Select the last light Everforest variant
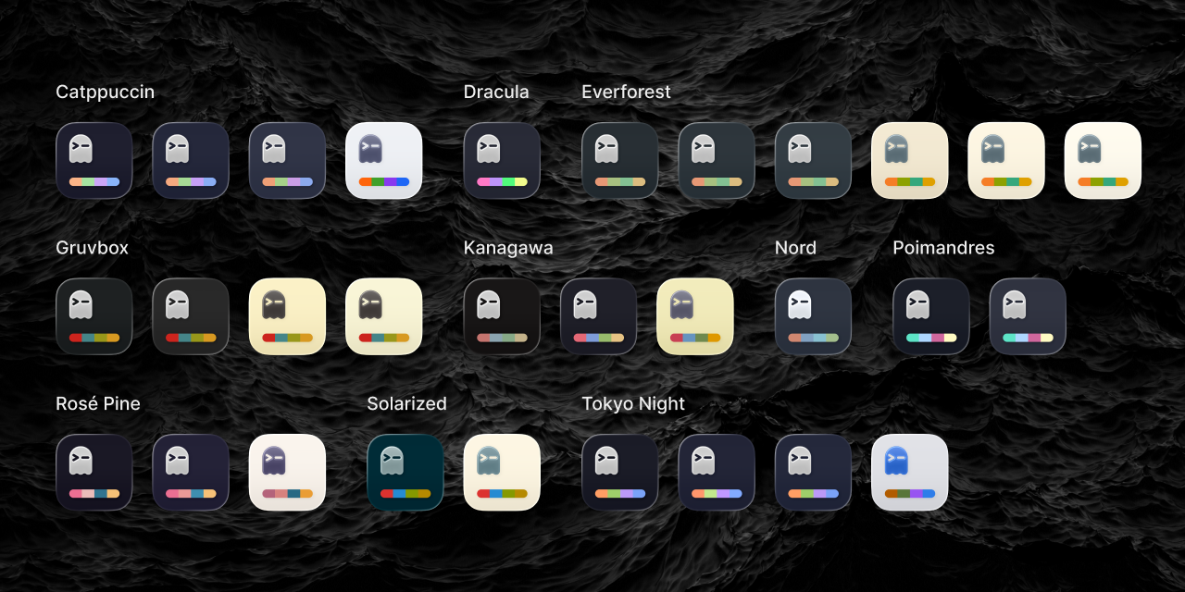Viewport: 1185px width, 592px height. [x=1102, y=161]
